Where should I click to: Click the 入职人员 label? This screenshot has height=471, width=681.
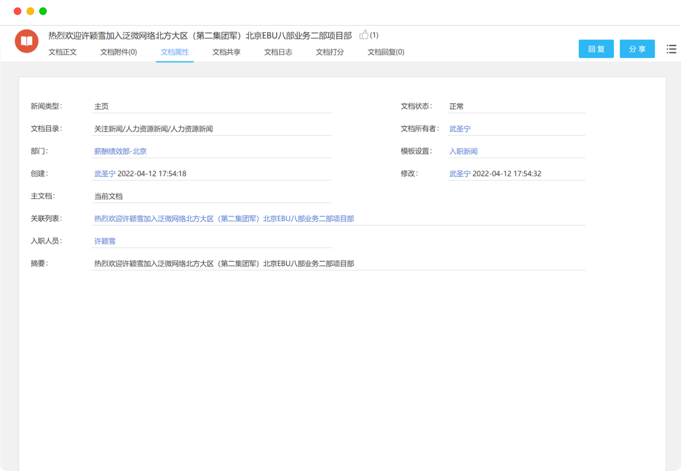46,241
